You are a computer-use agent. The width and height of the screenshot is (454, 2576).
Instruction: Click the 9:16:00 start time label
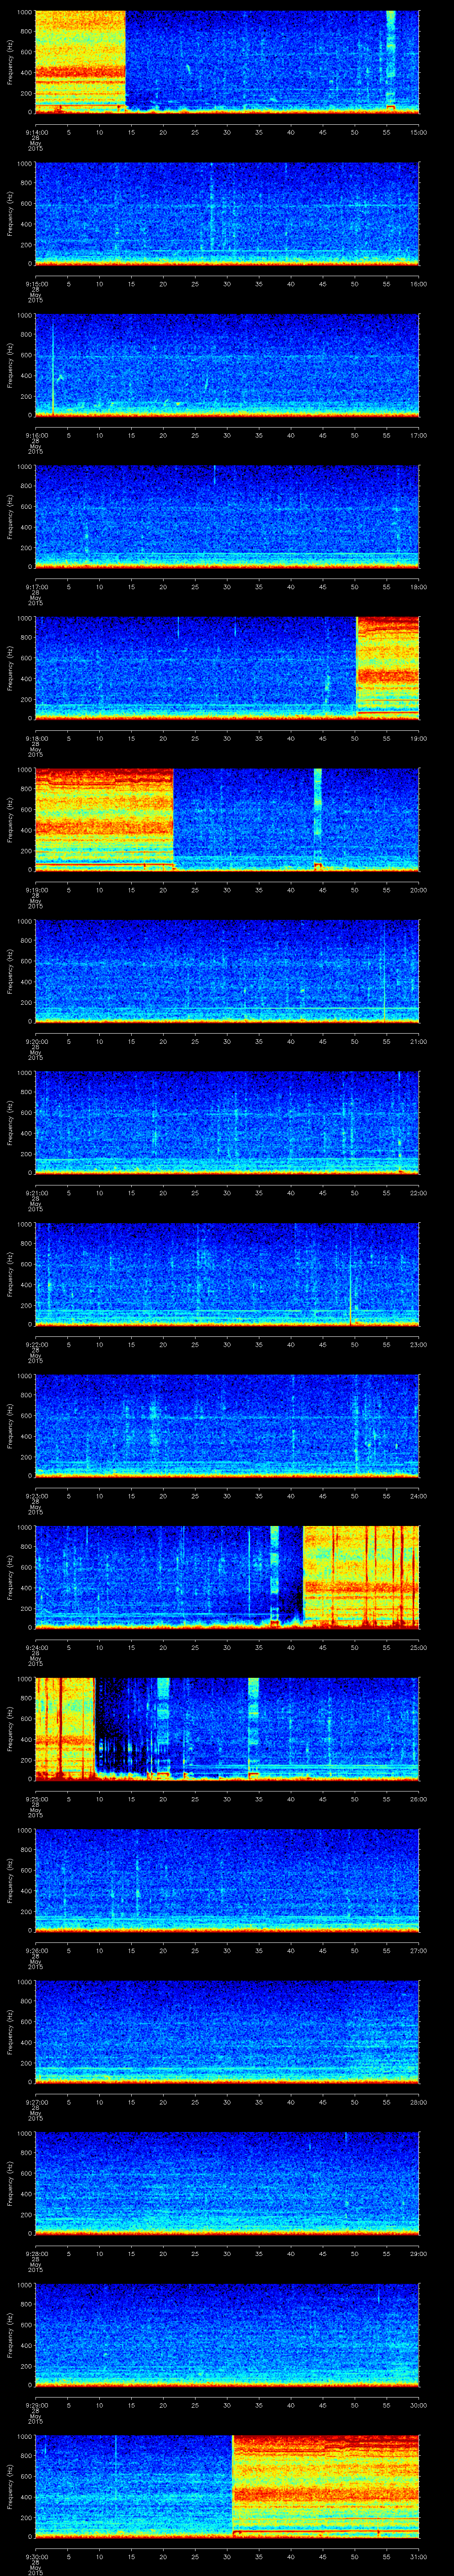[x=36, y=435]
